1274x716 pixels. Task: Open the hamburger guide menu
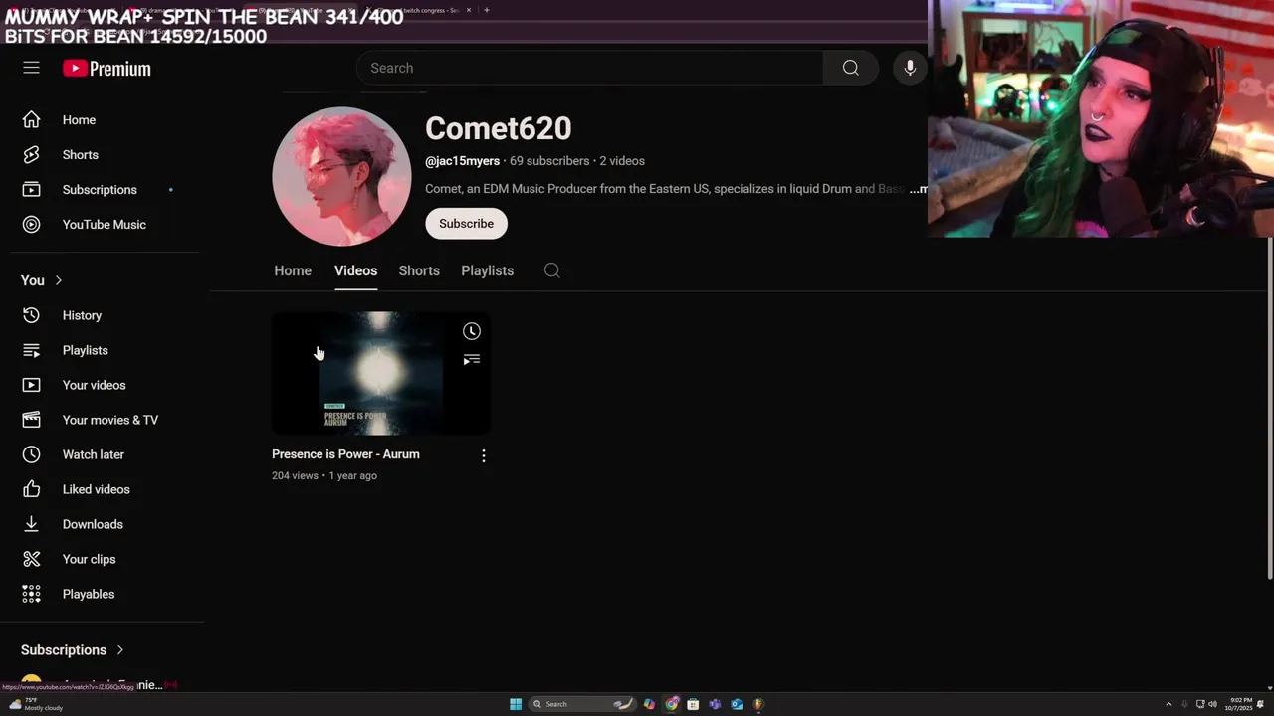(x=31, y=68)
